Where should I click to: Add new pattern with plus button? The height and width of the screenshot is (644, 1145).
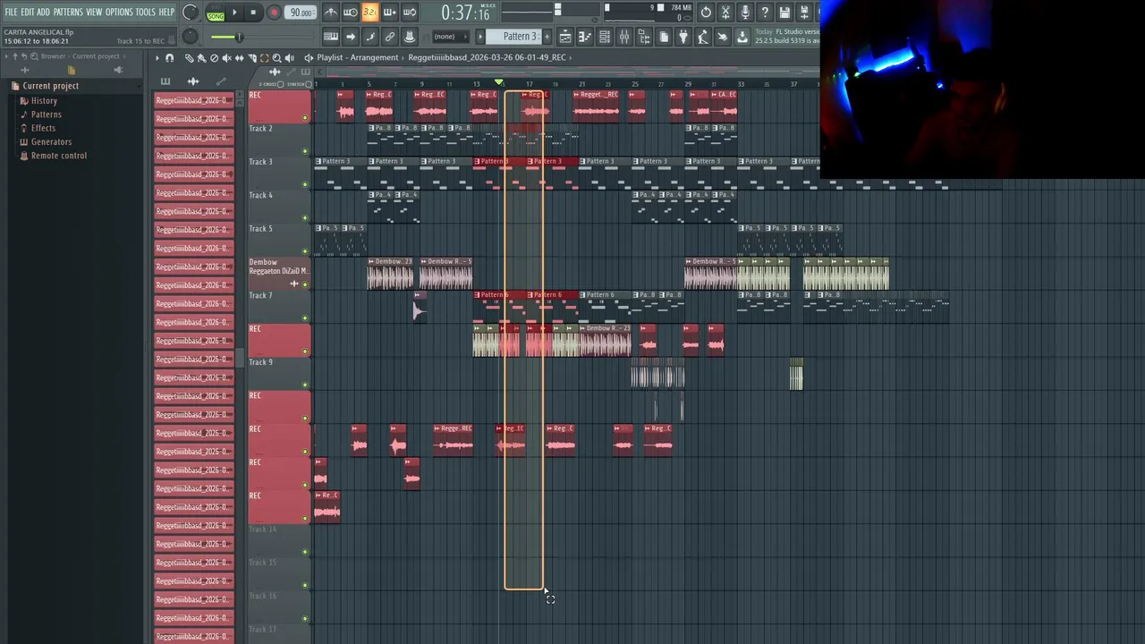[x=547, y=37]
